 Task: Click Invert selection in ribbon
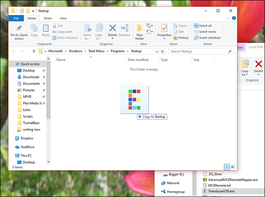coord(207,38)
